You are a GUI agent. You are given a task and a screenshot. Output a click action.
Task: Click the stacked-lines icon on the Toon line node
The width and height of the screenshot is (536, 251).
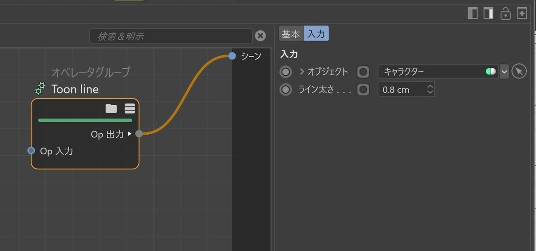pos(130,108)
